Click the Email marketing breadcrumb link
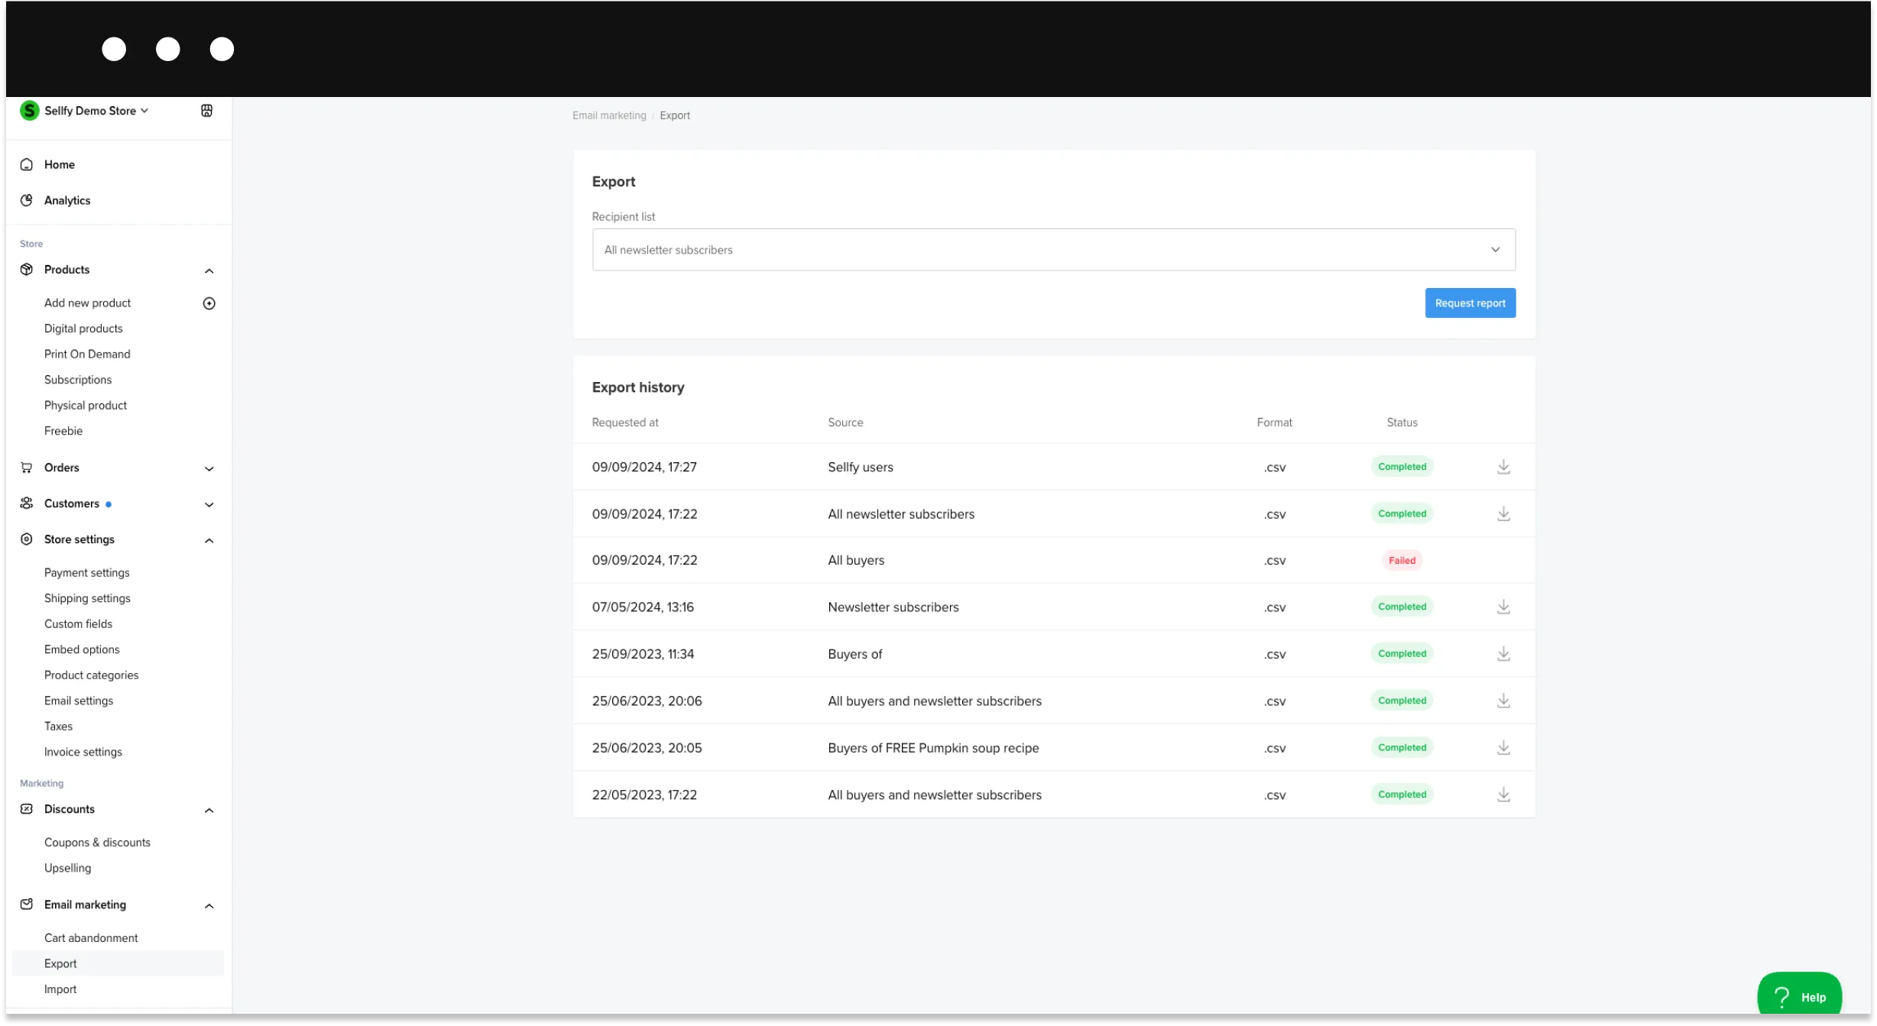 click(609, 115)
